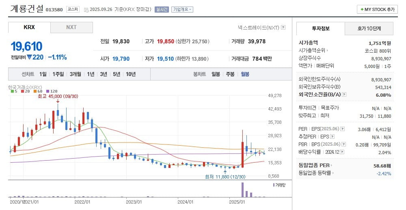Click the MY STOCK 추가 button

[x=377, y=9]
